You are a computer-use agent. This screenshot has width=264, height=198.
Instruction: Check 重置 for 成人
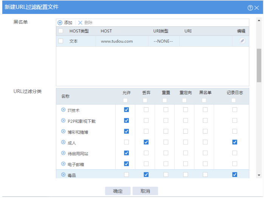(166, 142)
